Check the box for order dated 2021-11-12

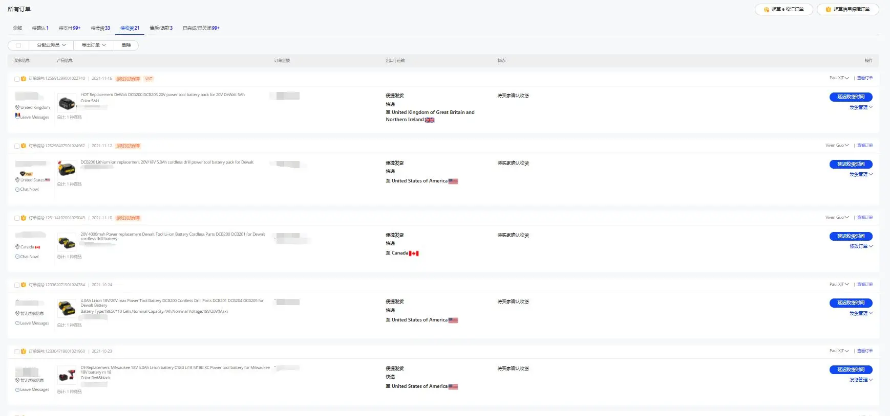[17, 146]
